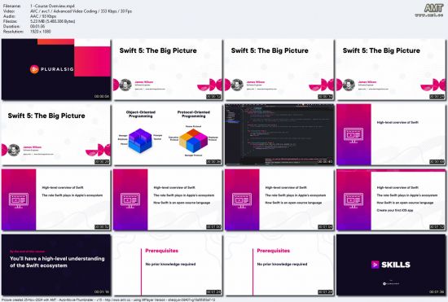
Task: Click the Video codec line starting with AVC
Action: [x=81, y=11]
